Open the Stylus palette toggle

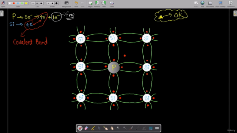click(x=3, y=4)
